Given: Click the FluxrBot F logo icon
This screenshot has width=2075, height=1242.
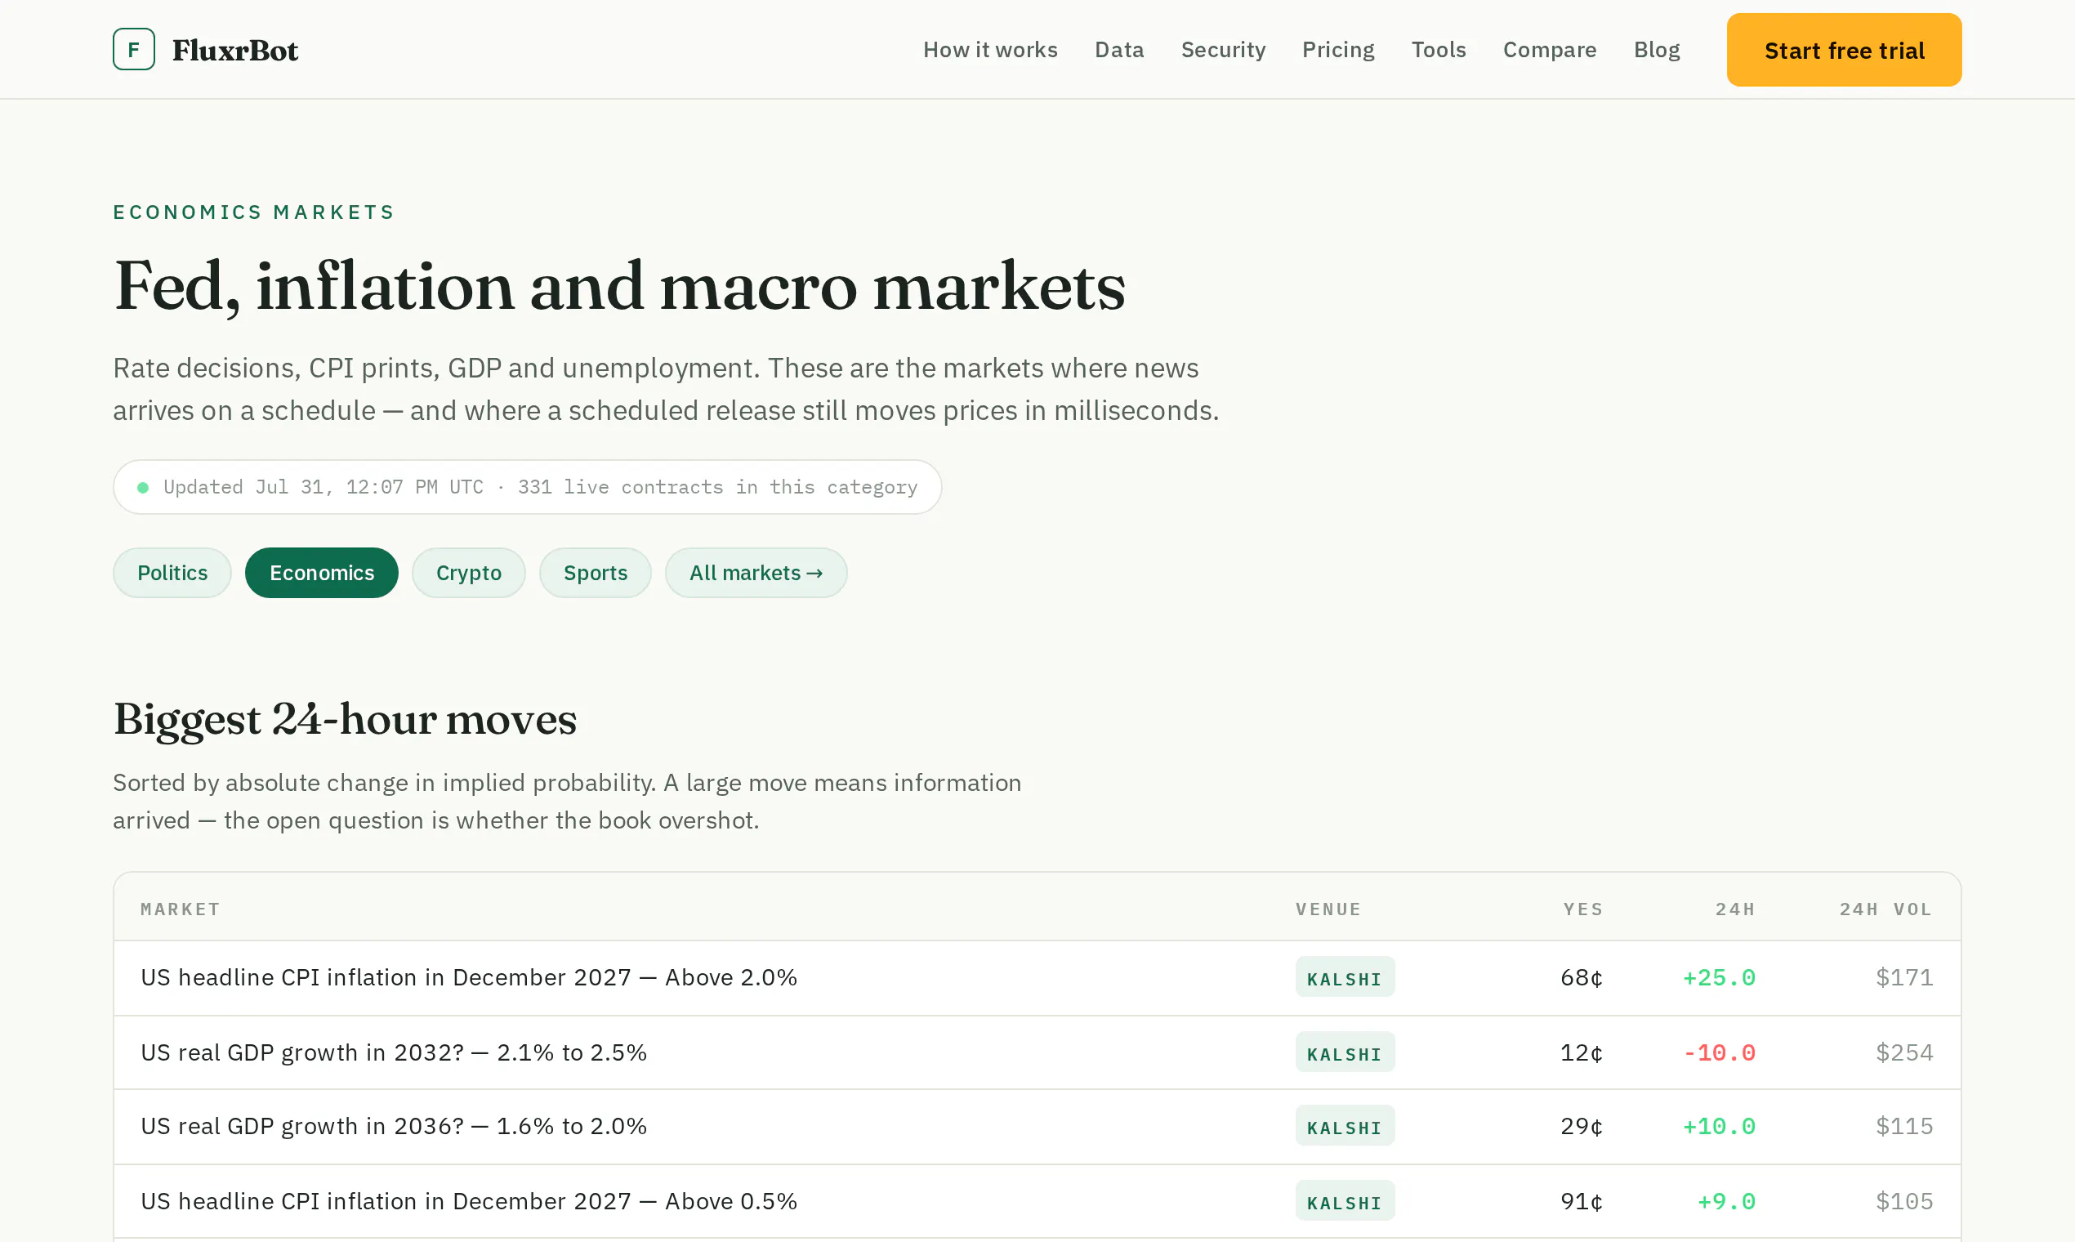Looking at the screenshot, I should click(134, 49).
